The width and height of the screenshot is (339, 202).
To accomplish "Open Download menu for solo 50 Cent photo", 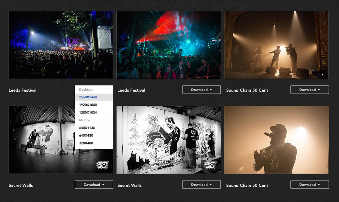I will click(x=309, y=185).
